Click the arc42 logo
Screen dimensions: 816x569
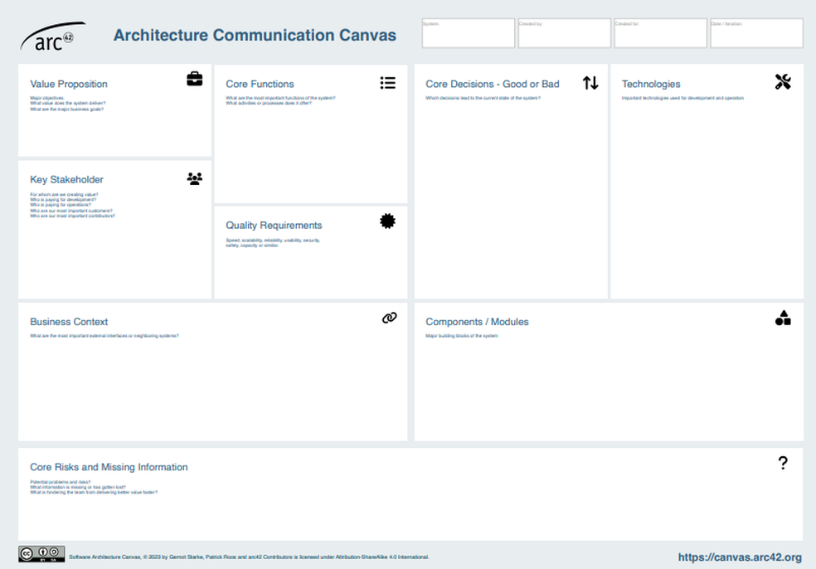[x=53, y=38]
